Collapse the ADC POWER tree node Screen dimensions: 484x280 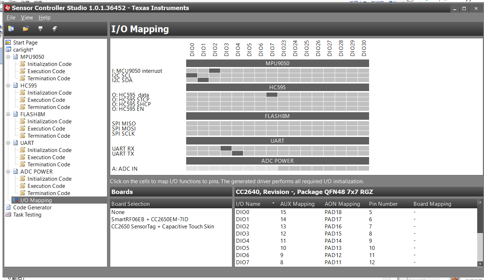point(8,171)
